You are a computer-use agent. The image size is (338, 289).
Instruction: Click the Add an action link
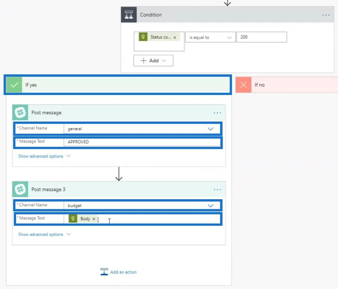click(119, 272)
